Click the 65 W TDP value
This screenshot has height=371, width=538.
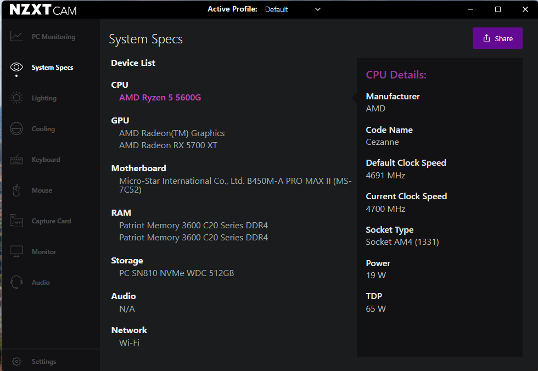[x=376, y=309]
